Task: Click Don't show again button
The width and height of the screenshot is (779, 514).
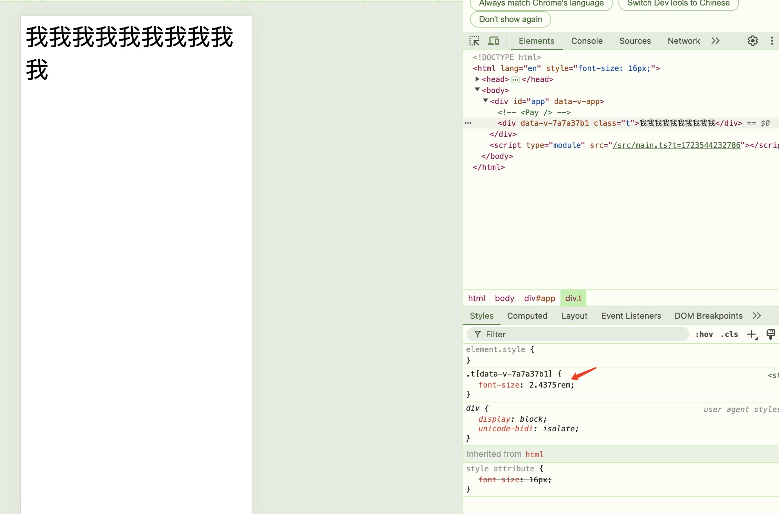Action: (x=510, y=19)
